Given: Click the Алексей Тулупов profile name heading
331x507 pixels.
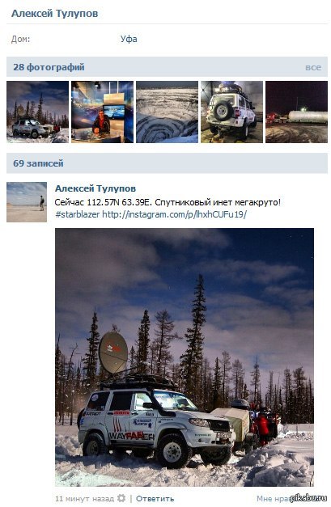Looking at the screenshot, I should 55,14.
